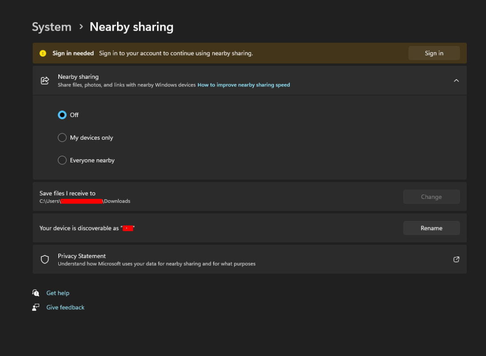This screenshot has height=356, width=486.
Task: Open the Get help link
Action: coord(58,293)
